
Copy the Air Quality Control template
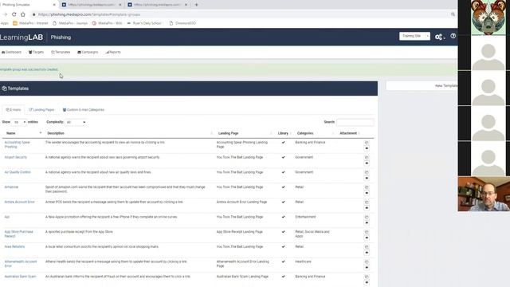point(367,173)
